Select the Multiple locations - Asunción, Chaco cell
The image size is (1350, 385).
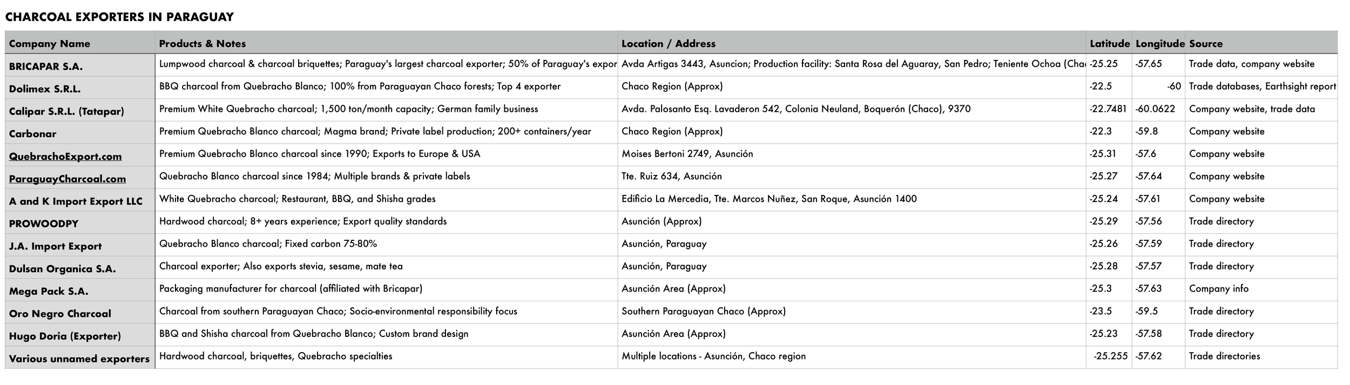tap(852, 356)
